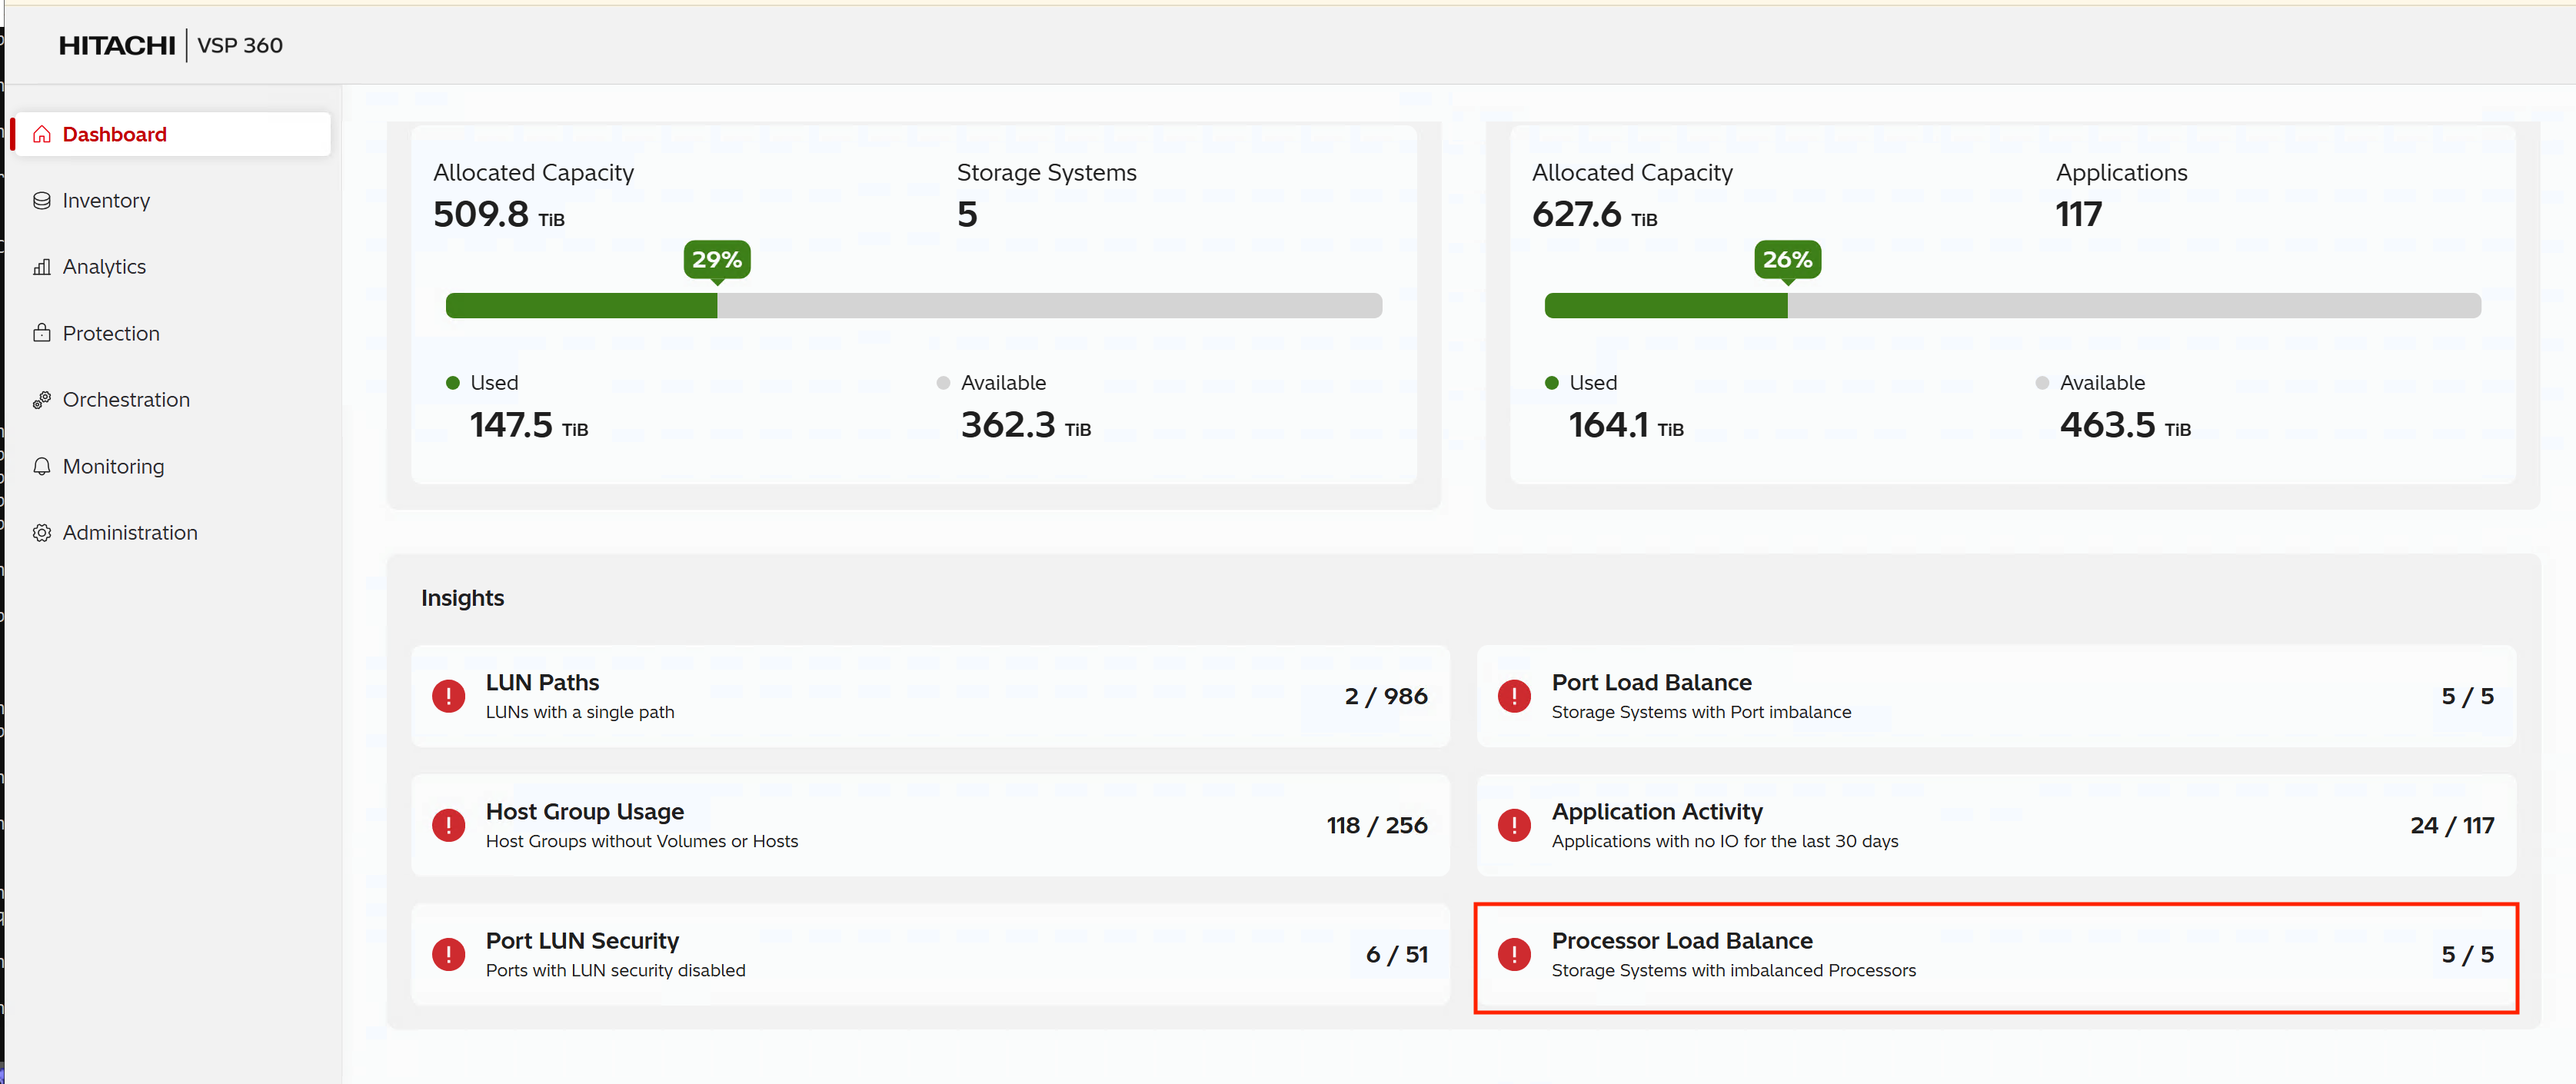Screen dimensions: 2576x1084
Task: Click the Application Activity alert icon
Action: point(1513,825)
